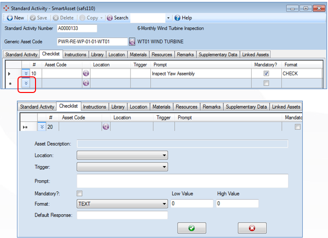Click the Asset Description field

(x=182, y=144)
